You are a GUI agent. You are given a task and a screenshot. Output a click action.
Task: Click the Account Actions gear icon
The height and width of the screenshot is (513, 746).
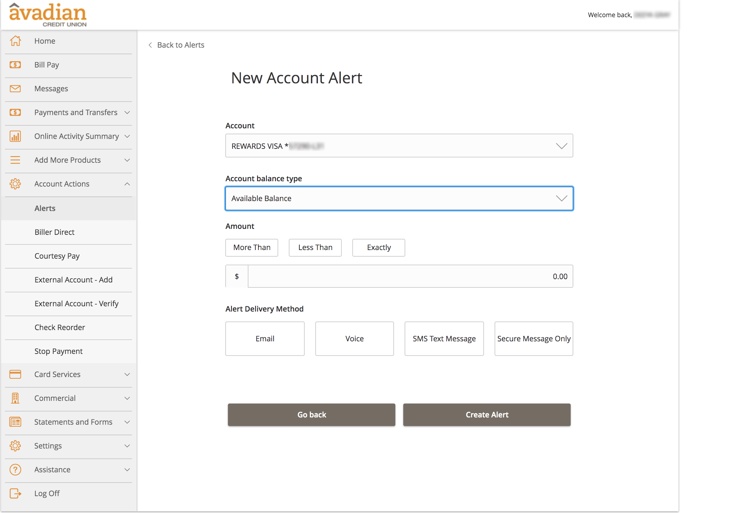pyautogui.click(x=15, y=184)
